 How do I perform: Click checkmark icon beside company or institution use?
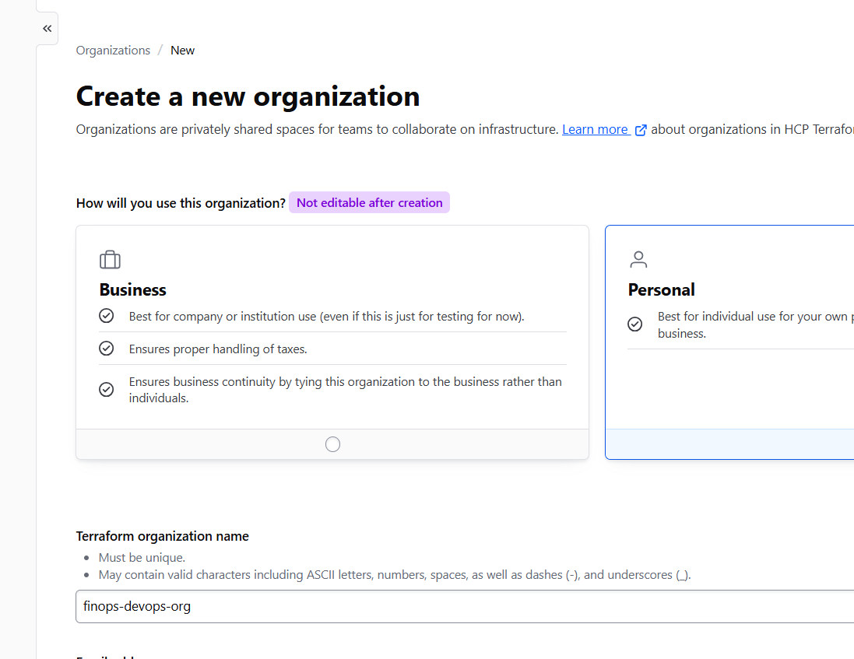coord(107,316)
